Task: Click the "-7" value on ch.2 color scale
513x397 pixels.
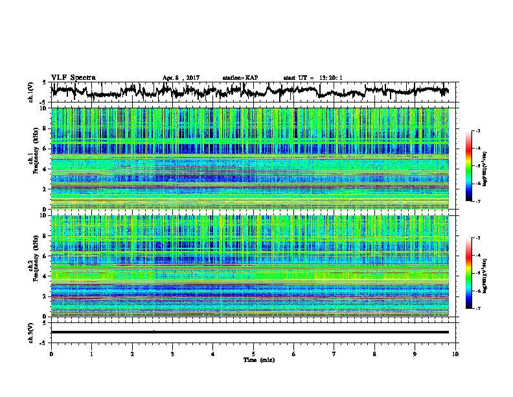Action: coord(478,308)
